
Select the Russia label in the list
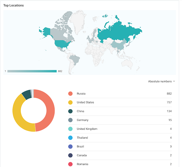(81, 93)
